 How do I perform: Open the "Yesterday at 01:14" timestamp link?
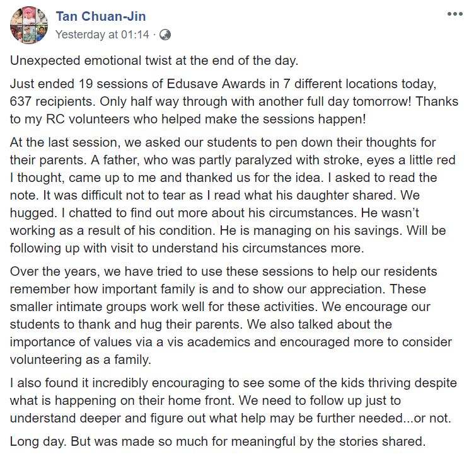102,35
